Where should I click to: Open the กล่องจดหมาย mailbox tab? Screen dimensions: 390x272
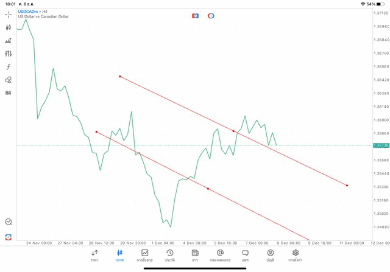tap(220, 256)
